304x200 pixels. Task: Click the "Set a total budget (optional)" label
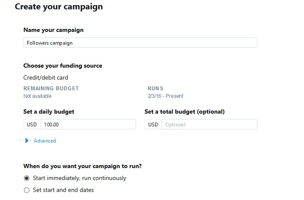pyautogui.click(x=184, y=111)
